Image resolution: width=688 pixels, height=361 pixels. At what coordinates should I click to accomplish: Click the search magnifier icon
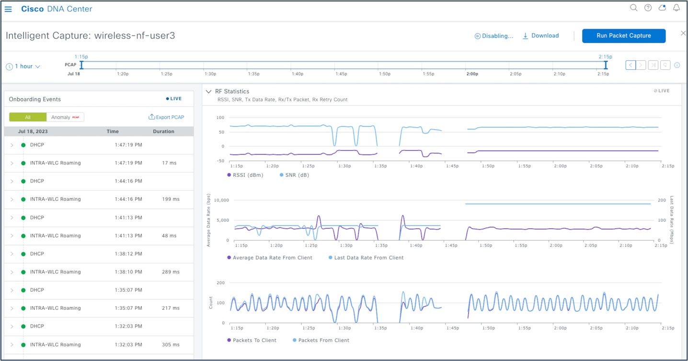[x=633, y=8]
